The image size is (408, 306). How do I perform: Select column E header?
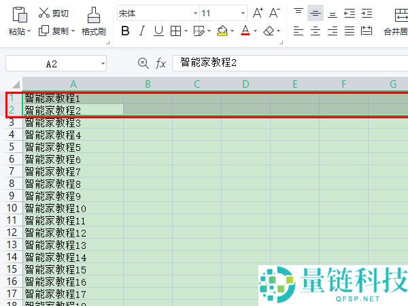[x=295, y=84]
